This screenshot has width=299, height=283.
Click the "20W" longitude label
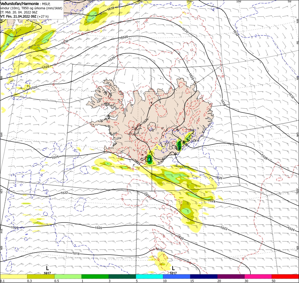click(140, 1)
